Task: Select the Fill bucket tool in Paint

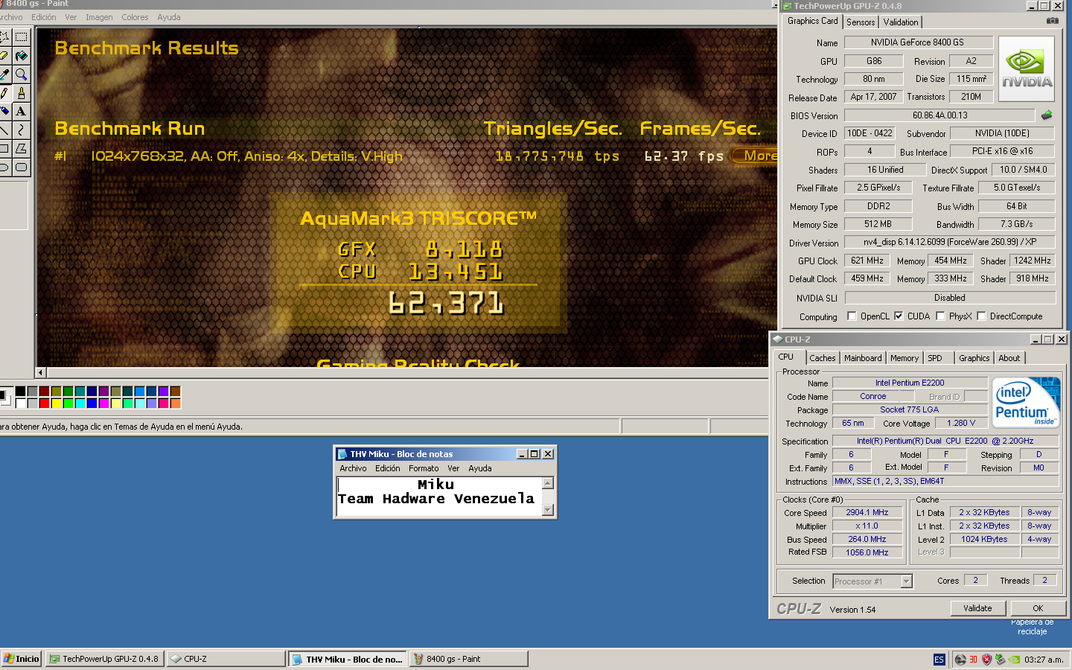Action: click(x=21, y=56)
